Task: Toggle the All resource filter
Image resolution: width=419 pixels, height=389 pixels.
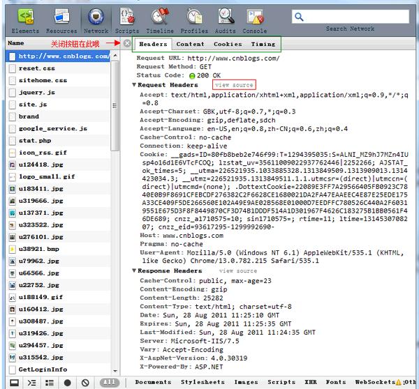Action: coord(110,383)
